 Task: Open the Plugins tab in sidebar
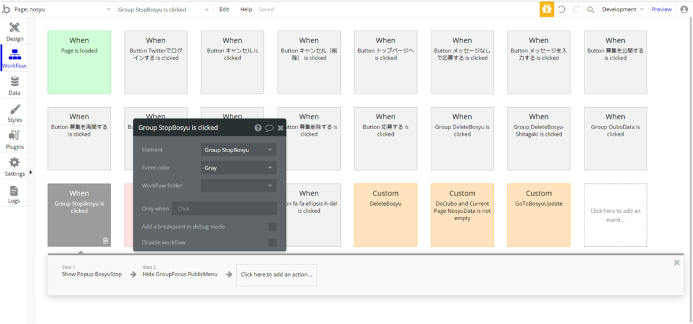pos(14,140)
